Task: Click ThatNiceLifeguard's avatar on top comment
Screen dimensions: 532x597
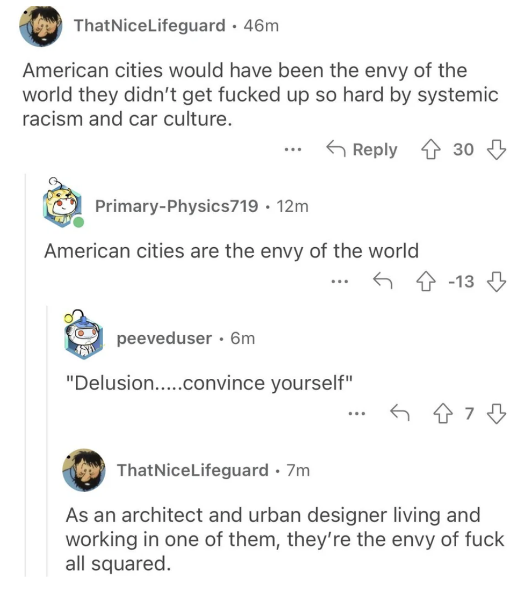Action: pyautogui.click(x=41, y=27)
